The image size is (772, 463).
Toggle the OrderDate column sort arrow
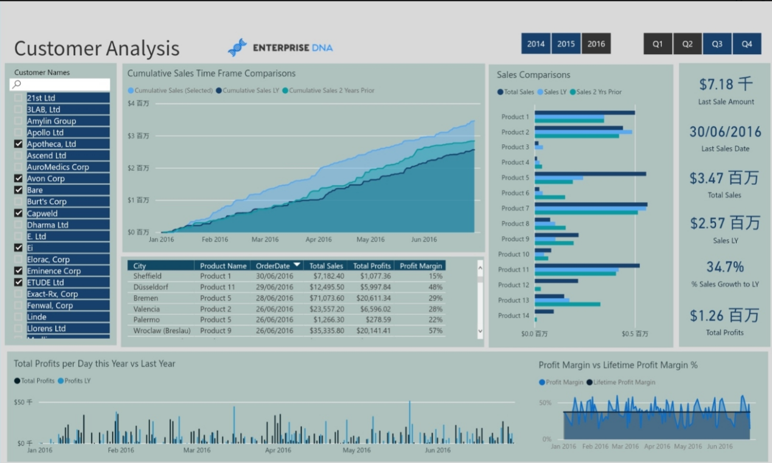coord(297,265)
